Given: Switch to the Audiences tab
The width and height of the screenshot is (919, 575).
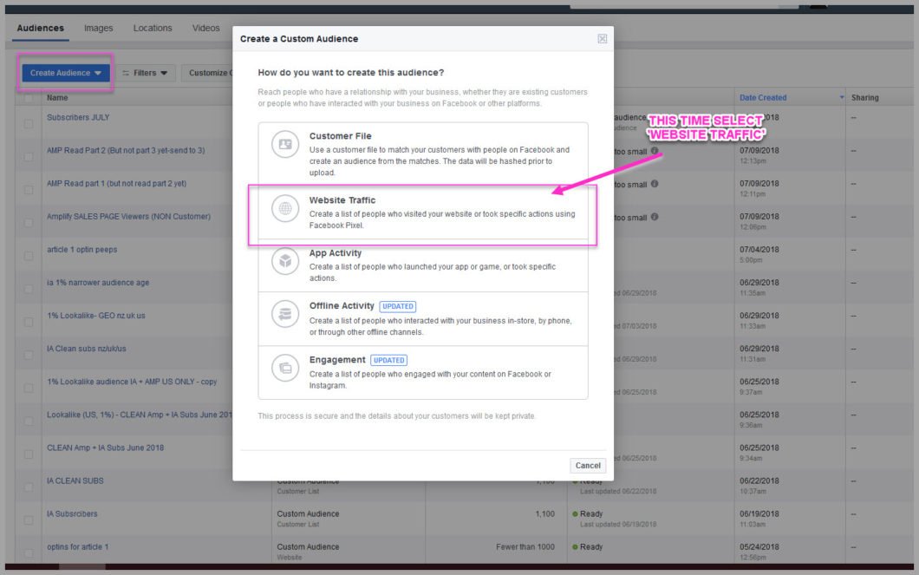Looking at the screenshot, I should [41, 28].
